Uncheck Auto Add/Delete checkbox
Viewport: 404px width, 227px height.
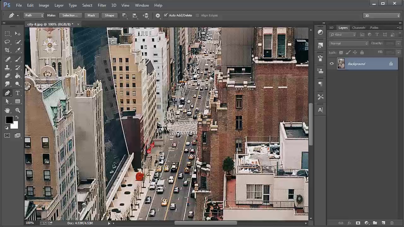click(x=166, y=15)
